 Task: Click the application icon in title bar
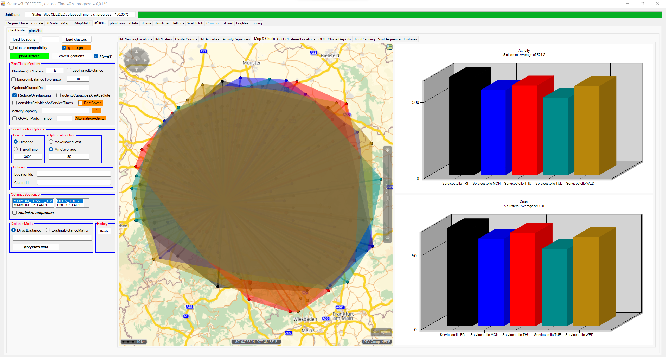[x=3, y=4]
